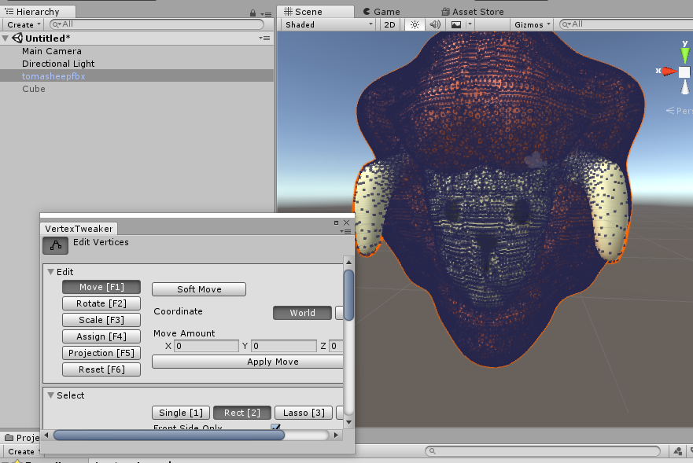
Task: Focus the Scene view search field
Action: pyautogui.click(x=626, y=24)
